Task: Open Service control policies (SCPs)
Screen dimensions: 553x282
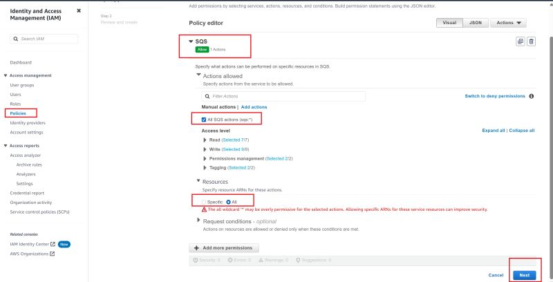Action: click(x=40, y=212)
